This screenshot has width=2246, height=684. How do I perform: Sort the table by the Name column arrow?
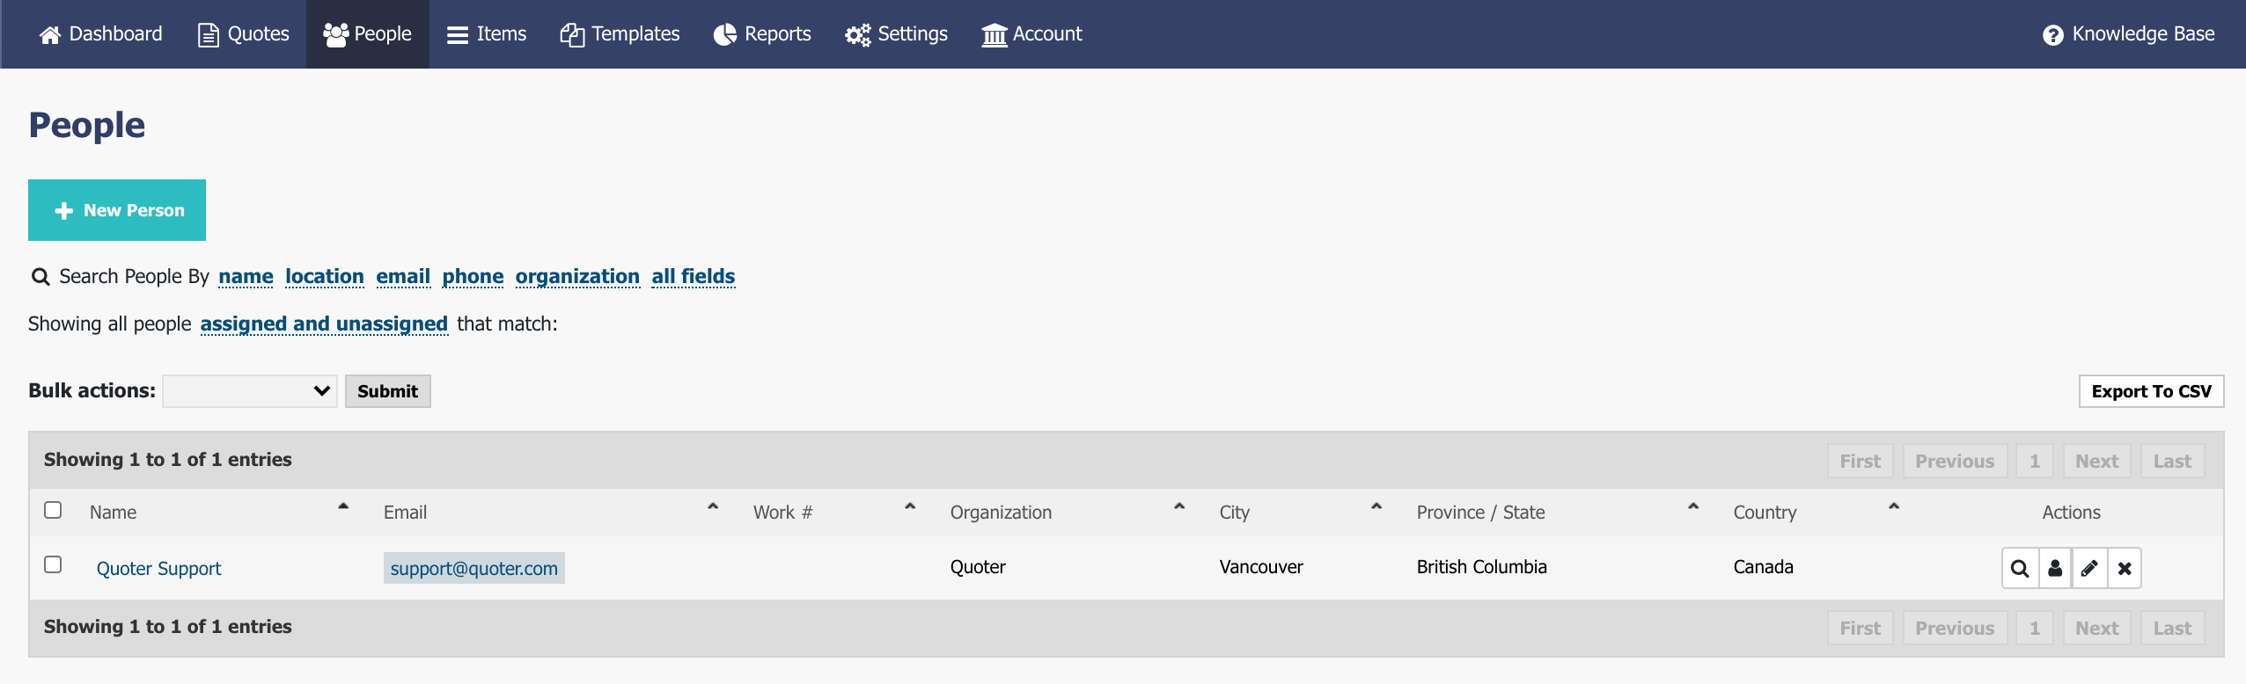pyautogui.click(x=343, y=507)
